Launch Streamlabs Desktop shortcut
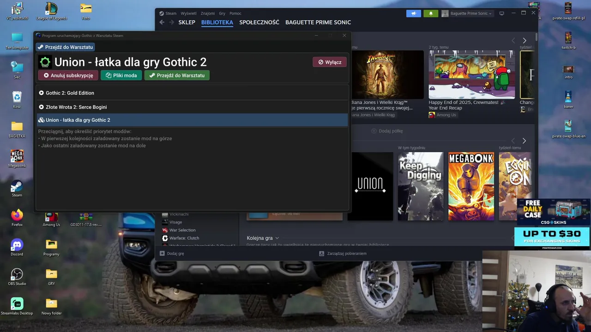591x332 pixels. pyautogui.click(x=17, y=306)
